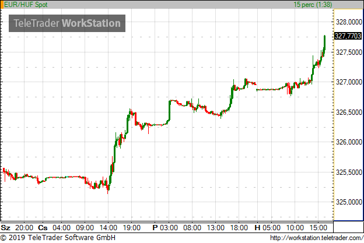This screenshot has width=364, height=243.
Task: Click the 2019 TeleTrader Software GmbH copyright text
Action: click(58, 238)
